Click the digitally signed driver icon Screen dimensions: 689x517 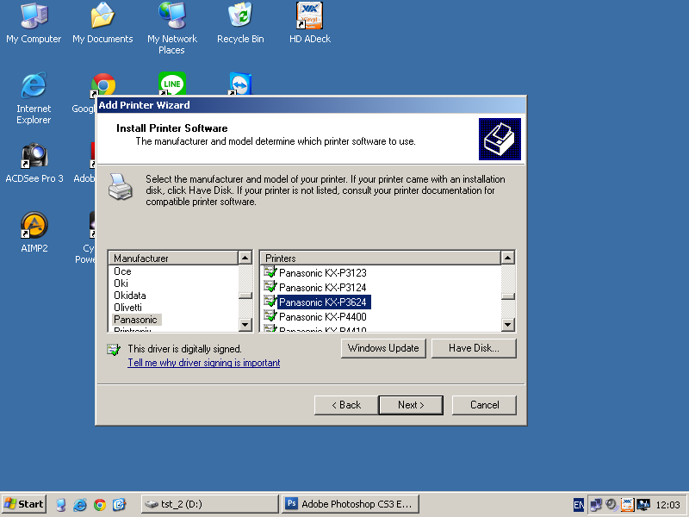pyautogui.click(x=114, y=350)
